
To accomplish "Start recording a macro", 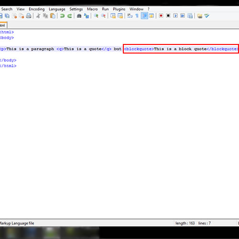I will 161,16.
